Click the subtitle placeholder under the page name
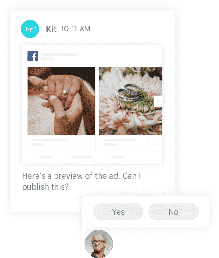 coord(47,59)
